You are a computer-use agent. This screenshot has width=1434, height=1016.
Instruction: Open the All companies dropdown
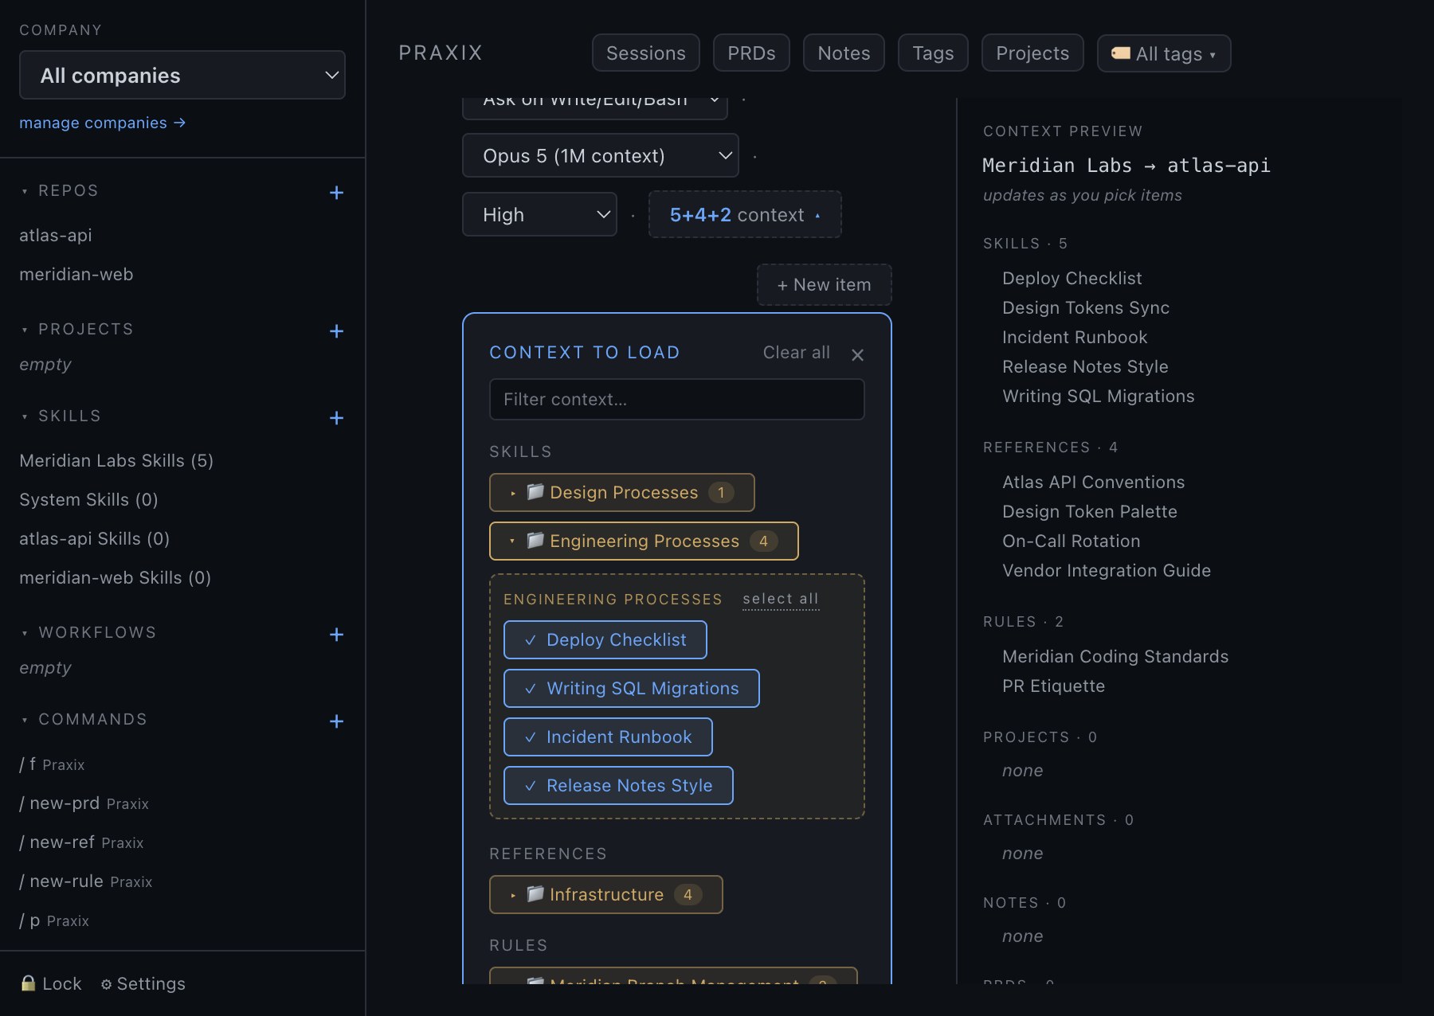coord(182,76)
